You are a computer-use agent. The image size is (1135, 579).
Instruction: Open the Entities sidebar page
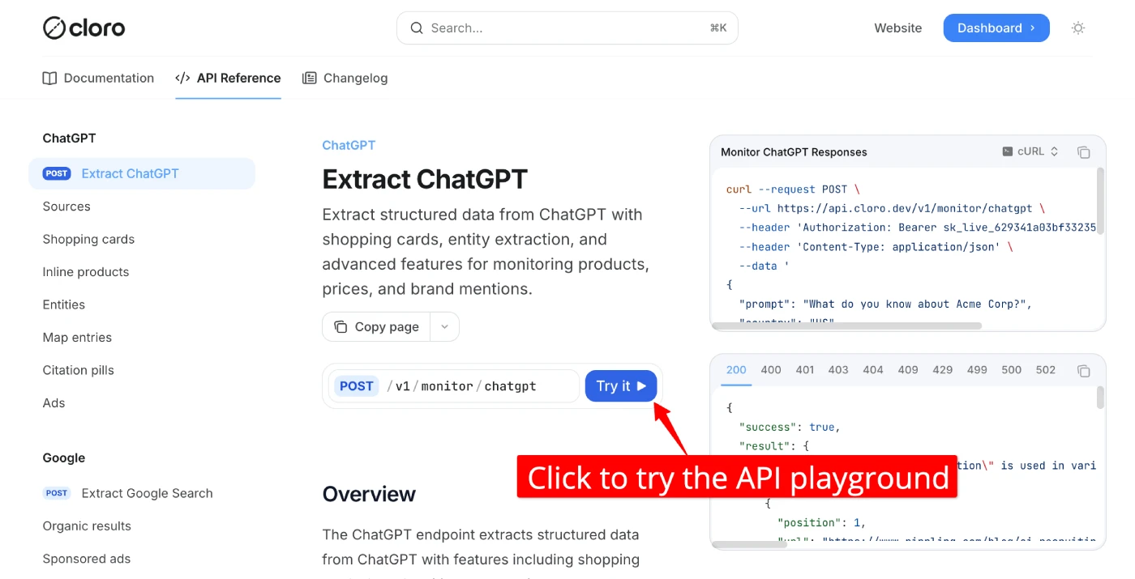point(63,304)
